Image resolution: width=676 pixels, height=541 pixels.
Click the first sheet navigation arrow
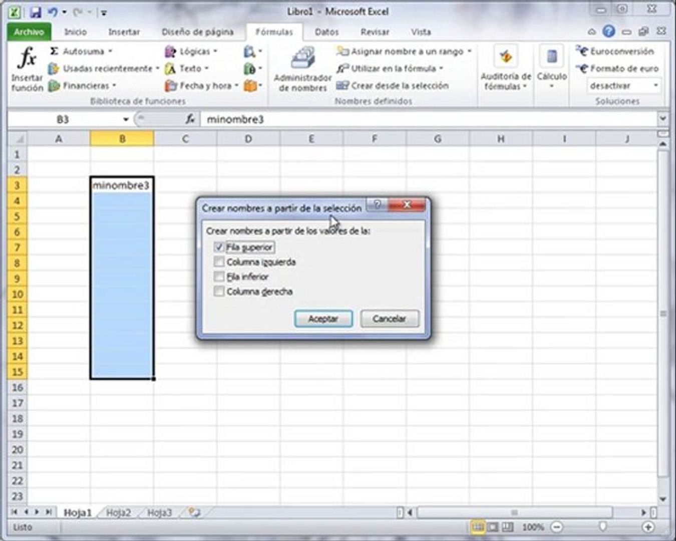14,512
